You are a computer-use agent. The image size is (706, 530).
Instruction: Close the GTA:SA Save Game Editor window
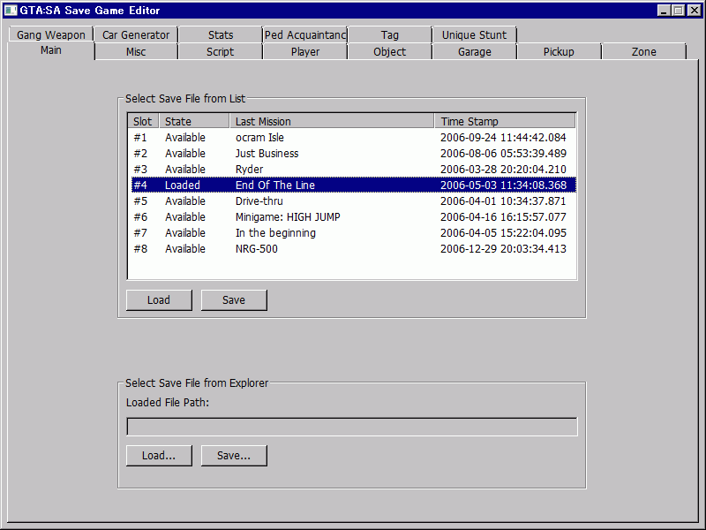tap(695, 11)
